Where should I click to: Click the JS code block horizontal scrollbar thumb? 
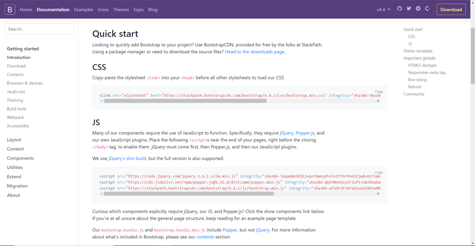pyautogui.click(x=189, y=194)
